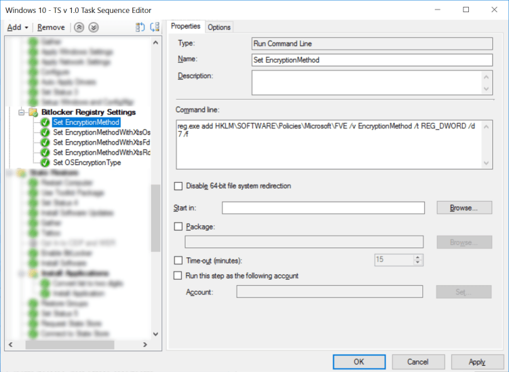Enable Disable 64-bit file system redirection
This screenshot has width=509, height=372.
point(178,186)
